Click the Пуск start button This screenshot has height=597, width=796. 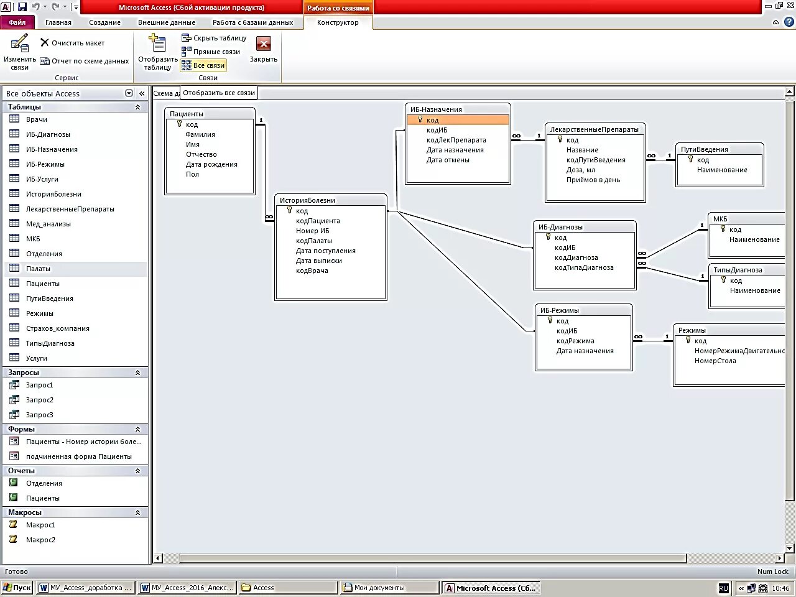pyautogui.click(x=17, y=588)
